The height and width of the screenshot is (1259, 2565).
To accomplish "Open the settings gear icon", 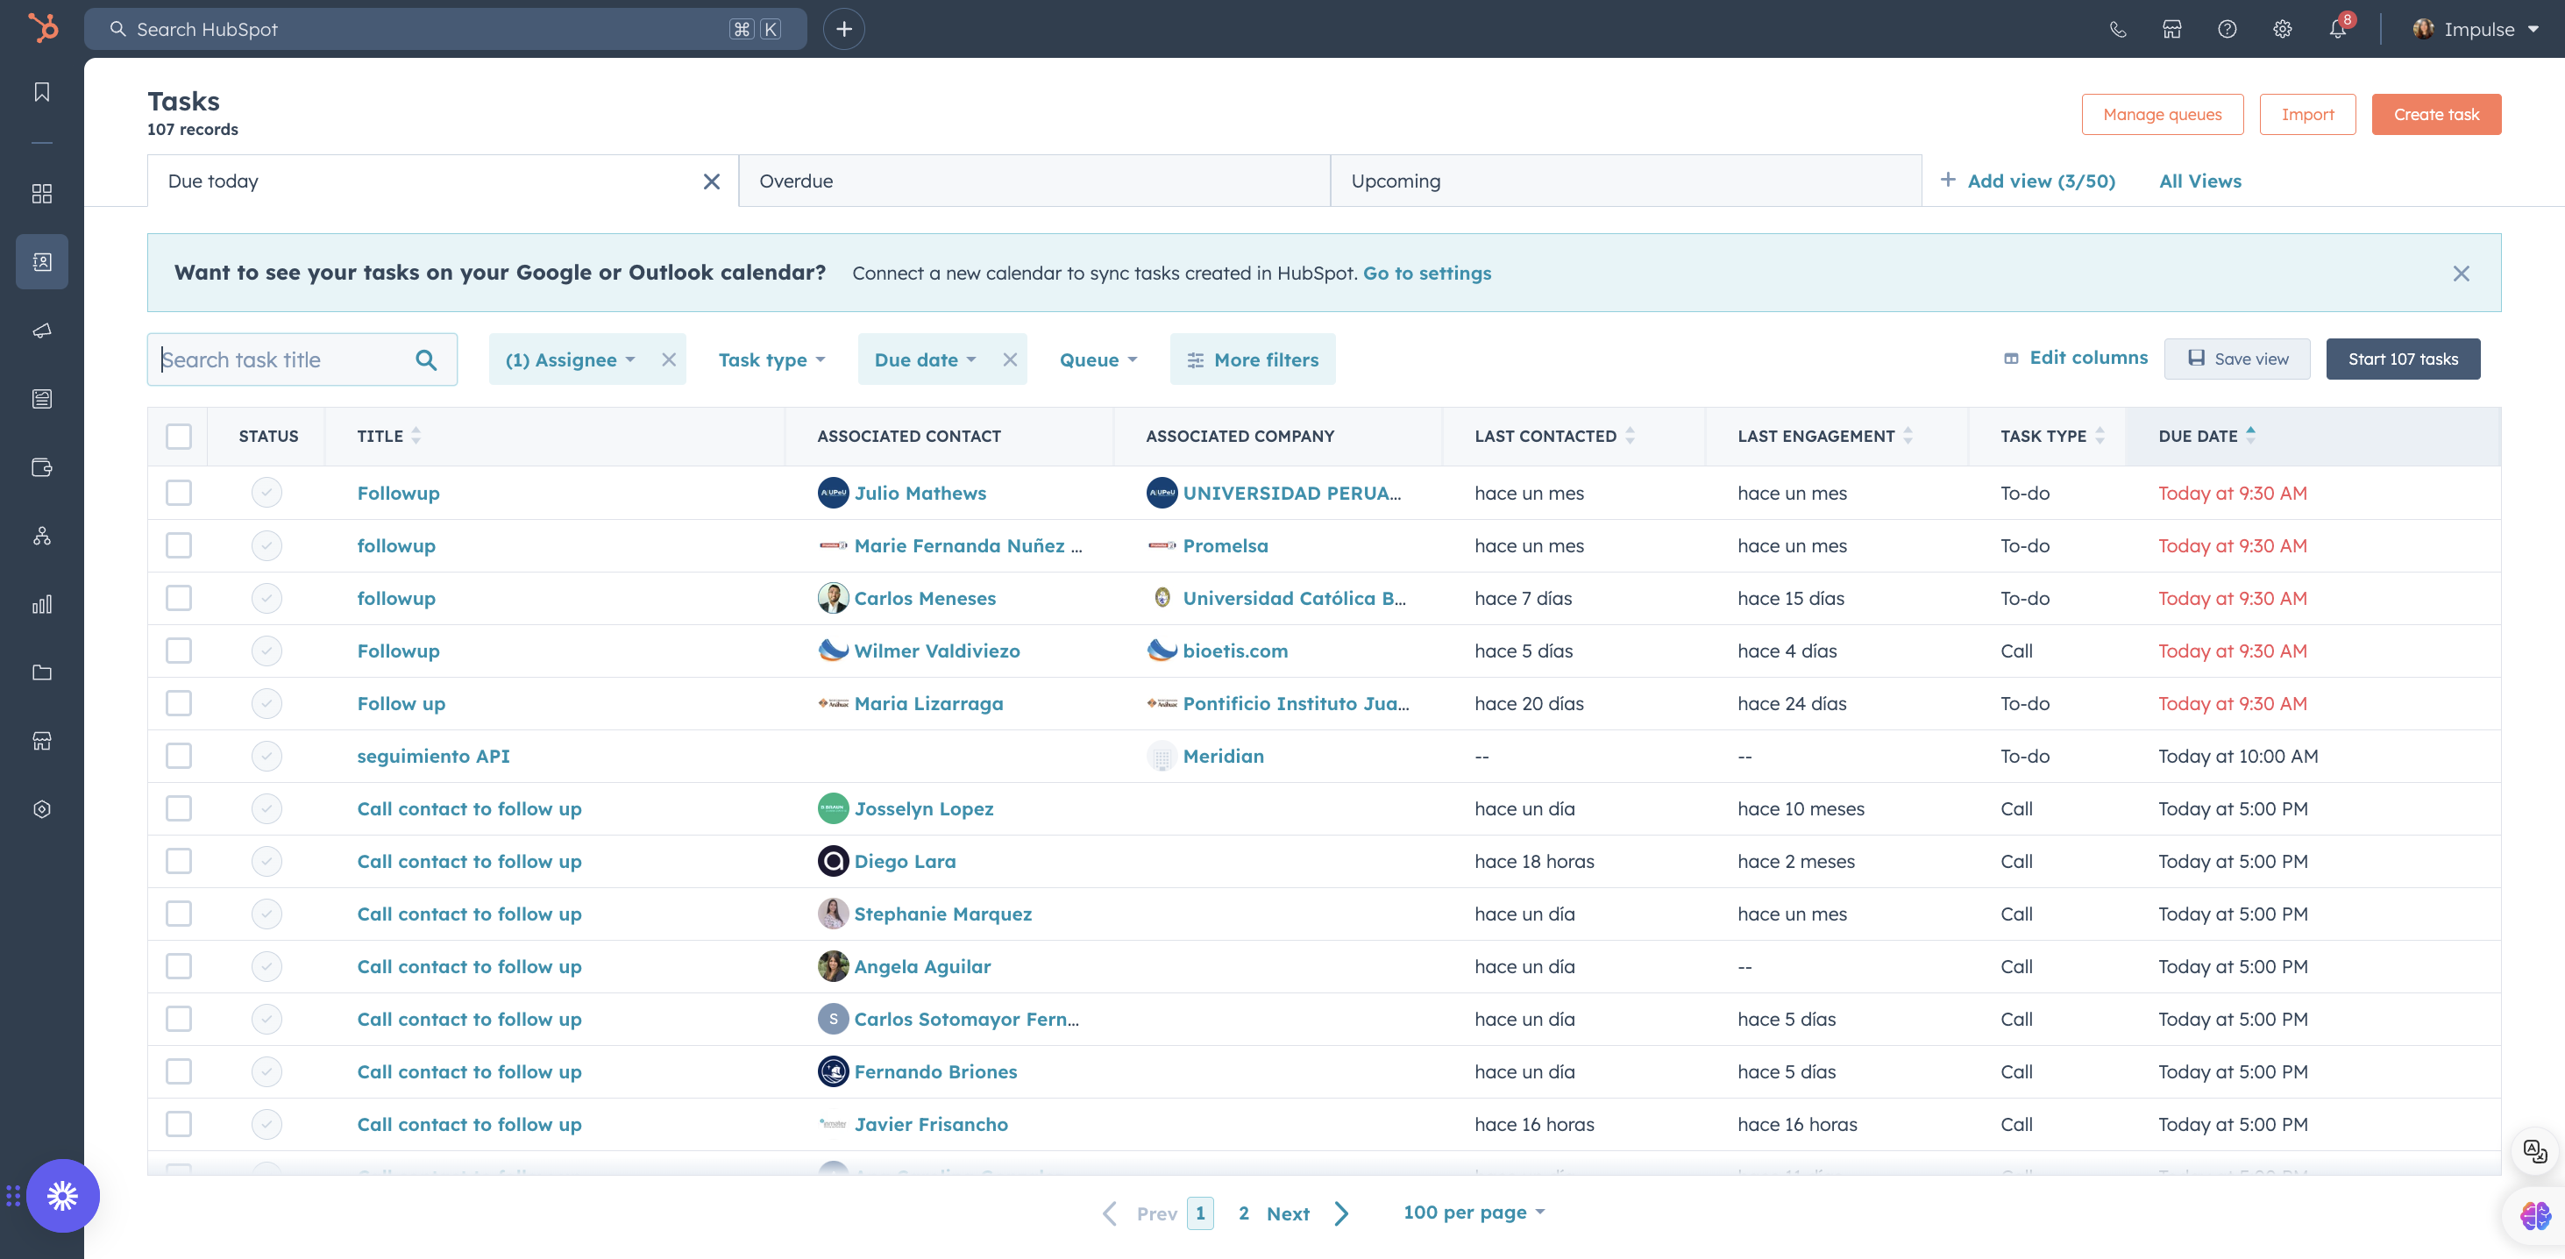I will tap(2282, 29).
